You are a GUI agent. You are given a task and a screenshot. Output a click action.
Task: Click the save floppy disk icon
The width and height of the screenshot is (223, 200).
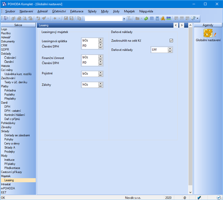[66, 18]
